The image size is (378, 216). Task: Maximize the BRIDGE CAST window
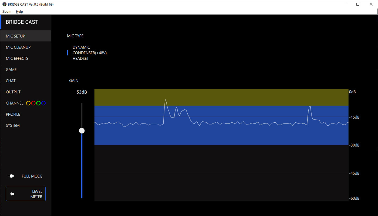[x=358, y=4]
